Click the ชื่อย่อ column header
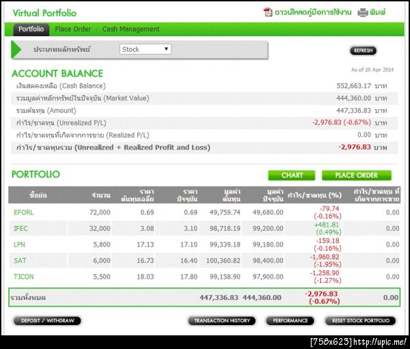The height and width of the screenshot is (349, 410). point(38,195)
